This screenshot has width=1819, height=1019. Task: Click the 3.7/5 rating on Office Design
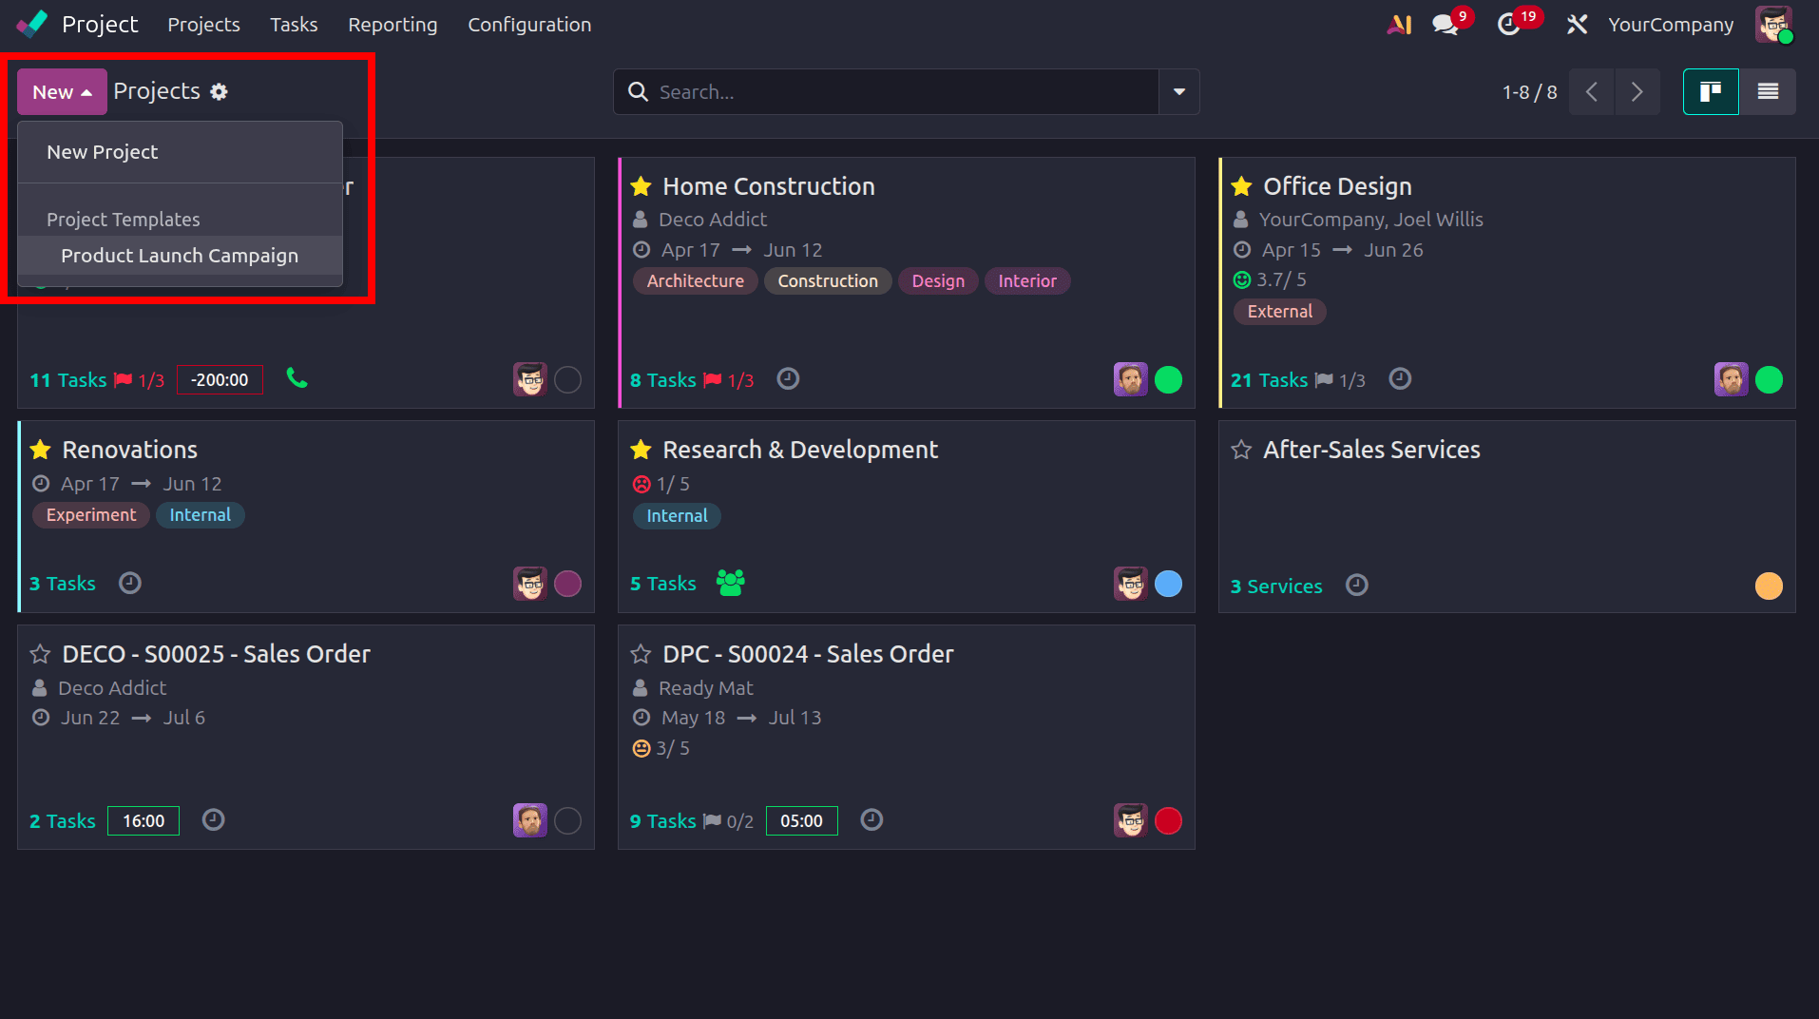point(1270,279)
